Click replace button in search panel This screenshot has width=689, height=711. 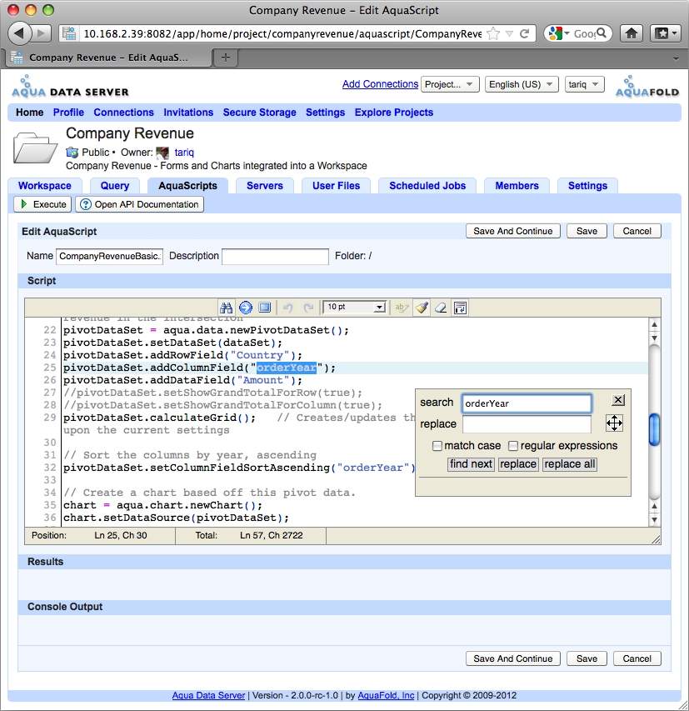(x=518, y=464)
